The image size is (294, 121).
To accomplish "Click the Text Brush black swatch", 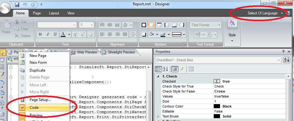I will (x=217, y=117).
